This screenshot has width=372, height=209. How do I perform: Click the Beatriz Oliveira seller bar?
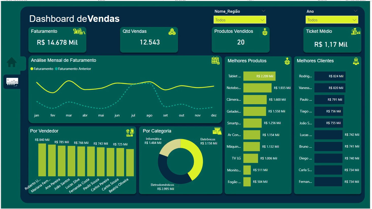[130, 163]
